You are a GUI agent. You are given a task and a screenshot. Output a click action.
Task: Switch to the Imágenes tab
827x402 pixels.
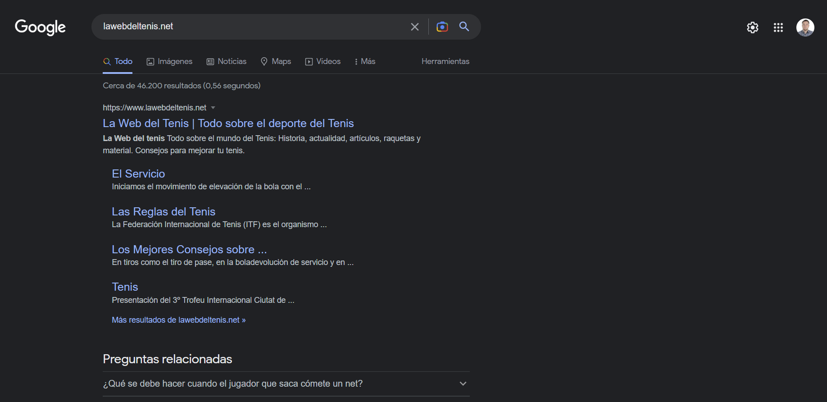tap(170, 61)
